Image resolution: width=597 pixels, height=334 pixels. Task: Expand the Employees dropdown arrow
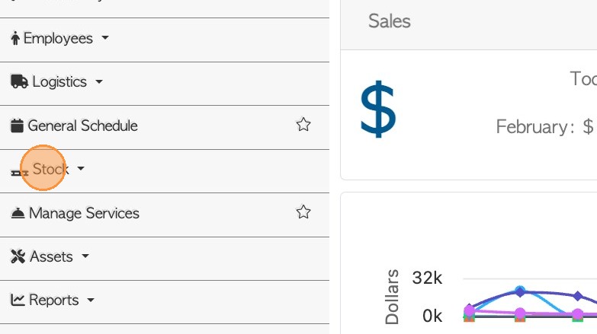[x=105, y=38]
